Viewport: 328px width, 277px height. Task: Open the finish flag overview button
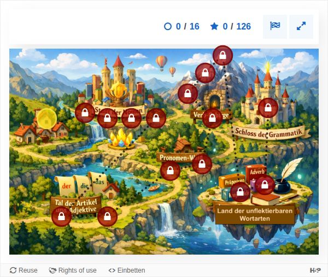[275, 27]
